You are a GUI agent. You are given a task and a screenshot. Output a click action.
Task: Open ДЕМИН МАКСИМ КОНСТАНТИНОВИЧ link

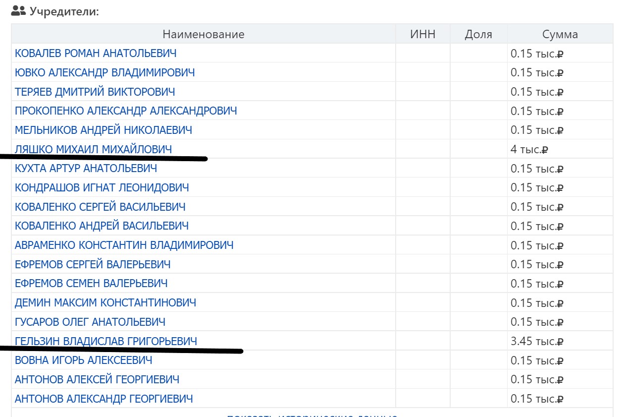point(105,302)
